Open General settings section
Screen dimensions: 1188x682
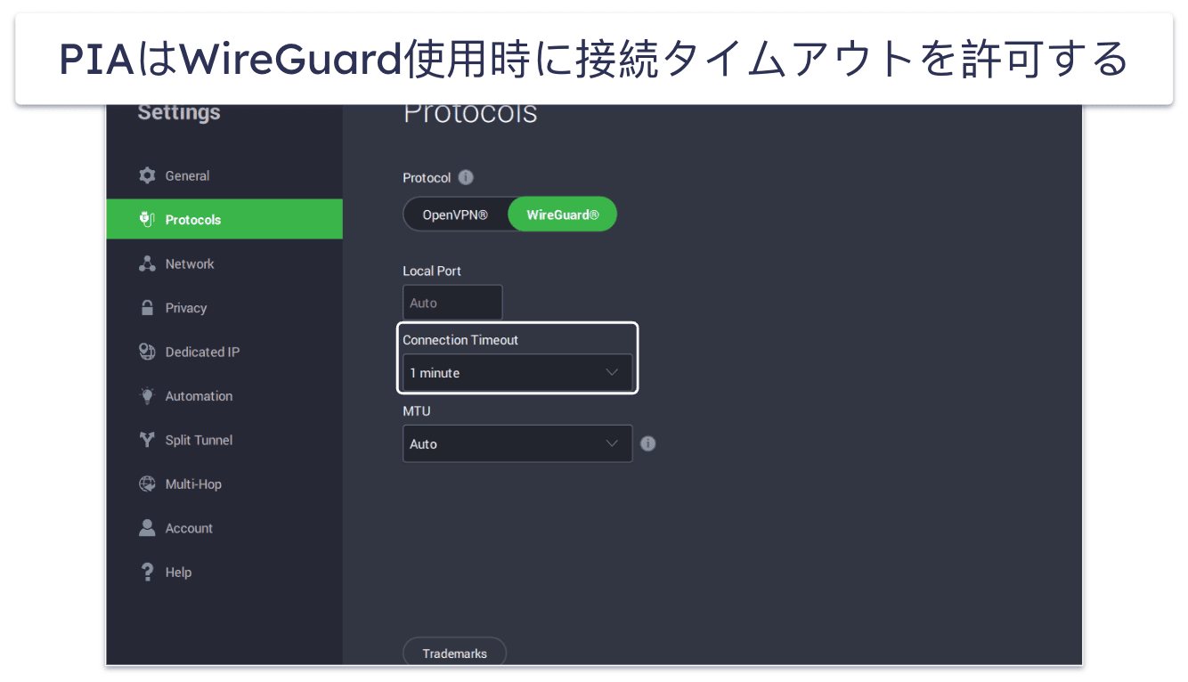coord(224,175)
